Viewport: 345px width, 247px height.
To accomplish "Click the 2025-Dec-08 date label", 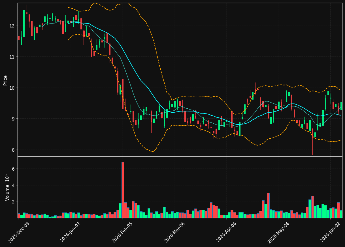I will coord(18,232).
